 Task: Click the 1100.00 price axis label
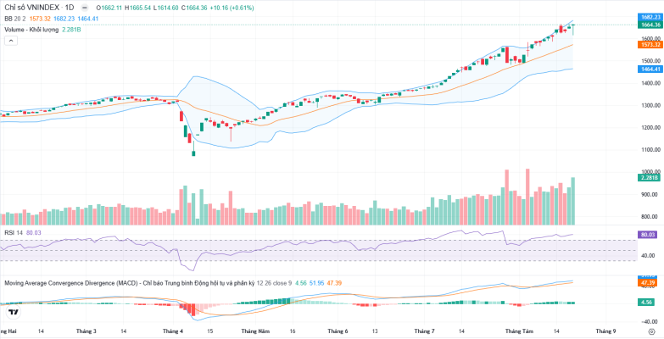[650, 150]
